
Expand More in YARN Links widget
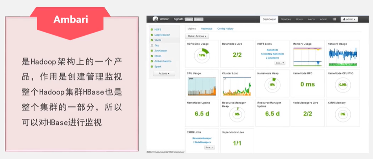point(209,147)
